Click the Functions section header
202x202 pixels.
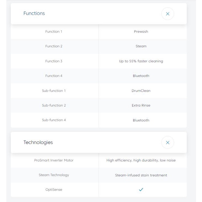(34, 13)
